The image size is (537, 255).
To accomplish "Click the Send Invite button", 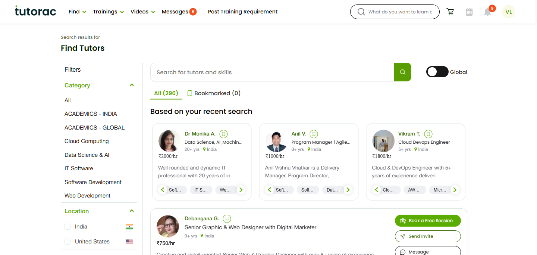I will tap(428, 236).
